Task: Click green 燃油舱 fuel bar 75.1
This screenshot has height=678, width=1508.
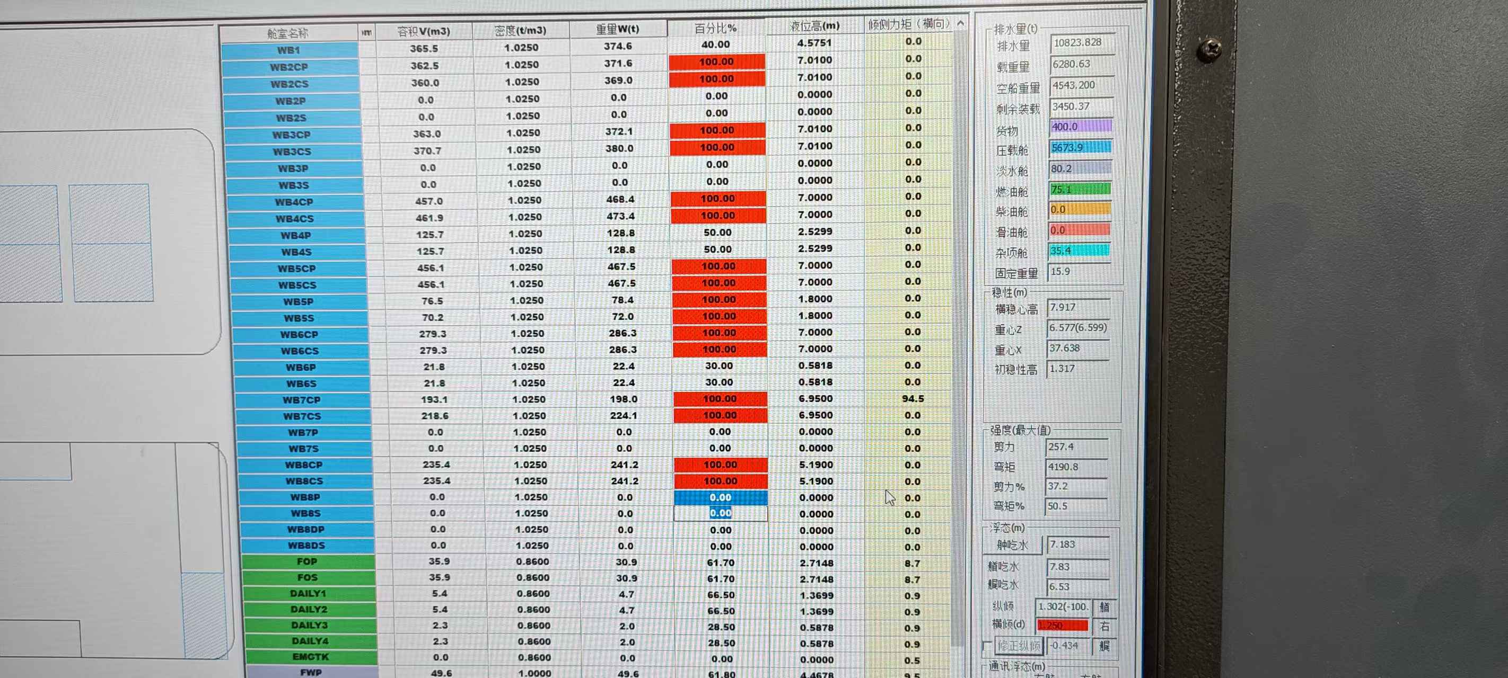Action: pyautogui.click(x=1080, y=189)
